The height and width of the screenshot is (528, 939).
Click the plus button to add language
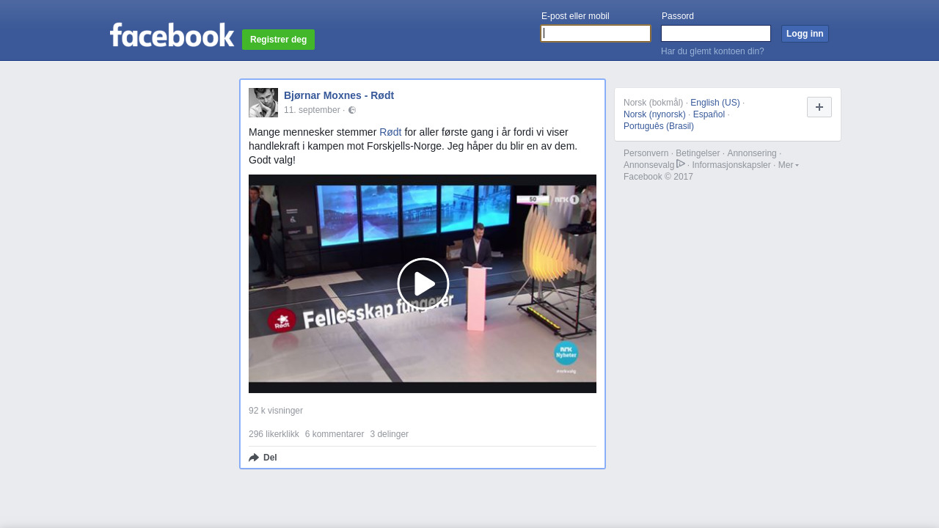[x=819, y=107]
